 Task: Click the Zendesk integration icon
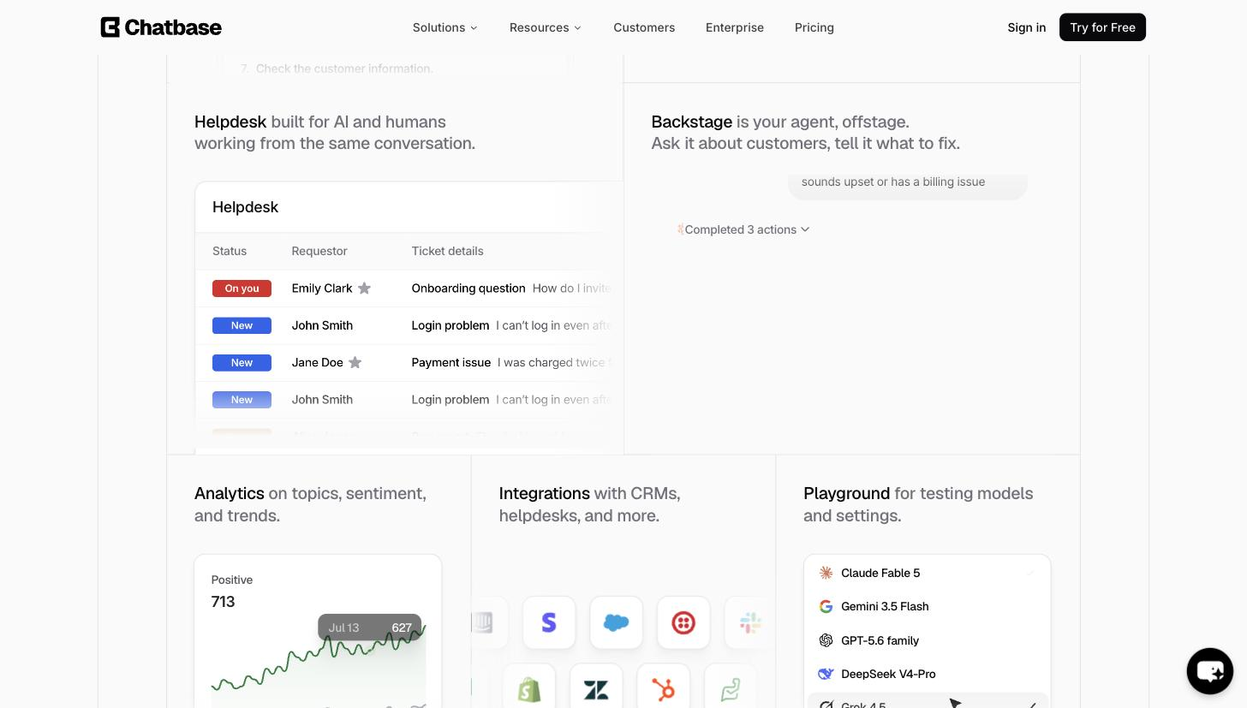pyautogui.click(x=596, y=689)
